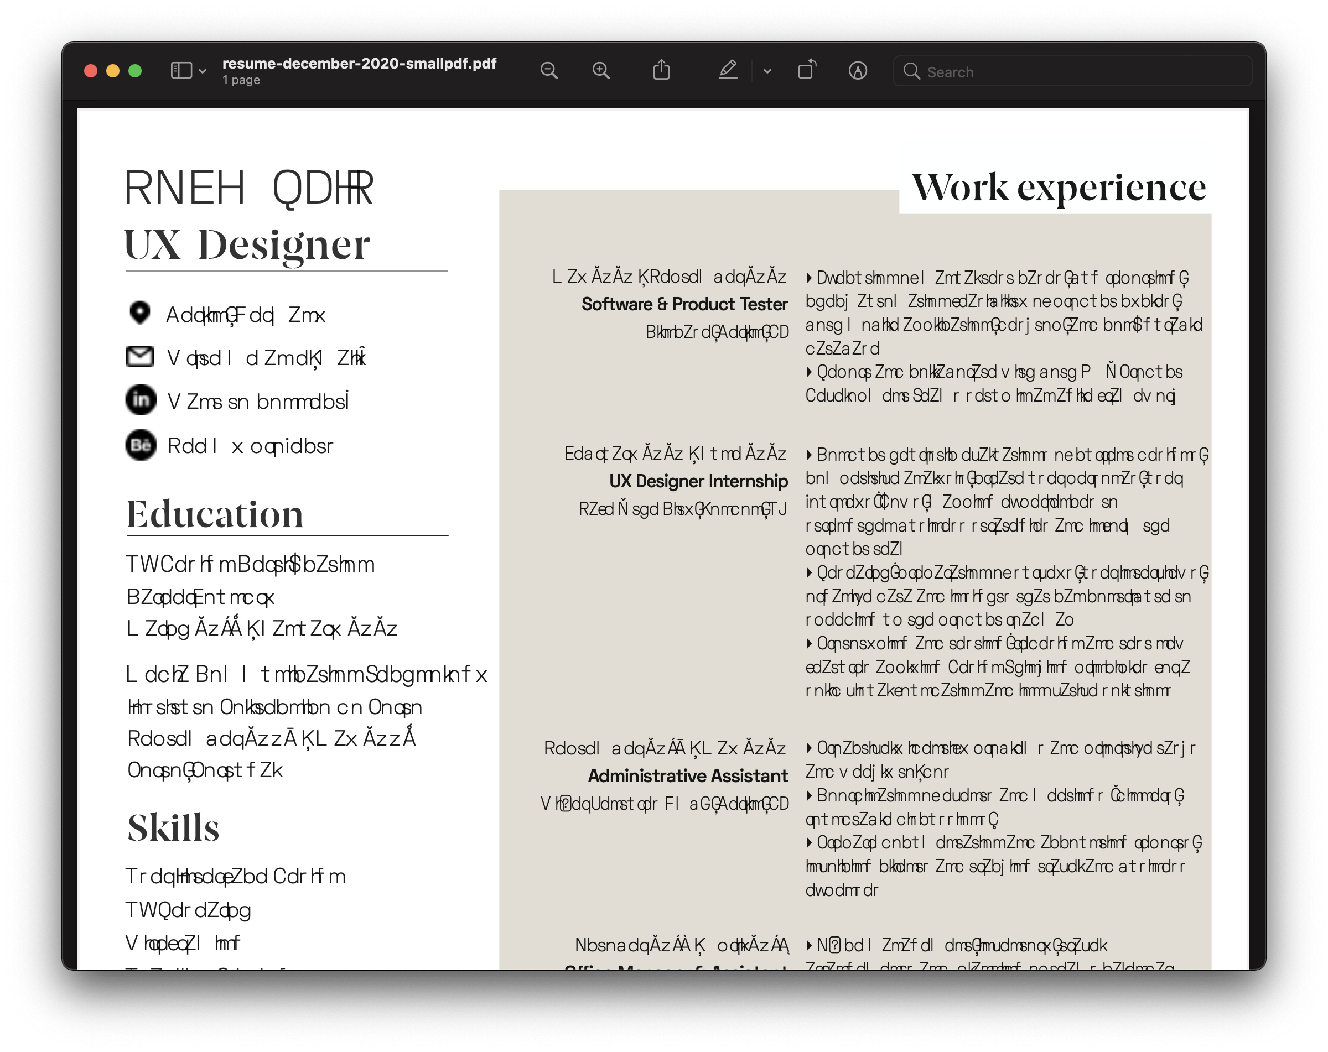Show the Markup toolbar circle icon

[858, 71]
